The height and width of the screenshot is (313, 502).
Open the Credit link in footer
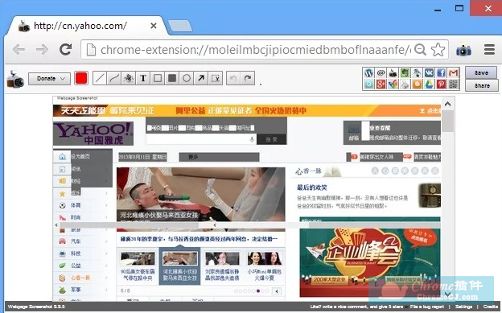[x=490, y=307]
